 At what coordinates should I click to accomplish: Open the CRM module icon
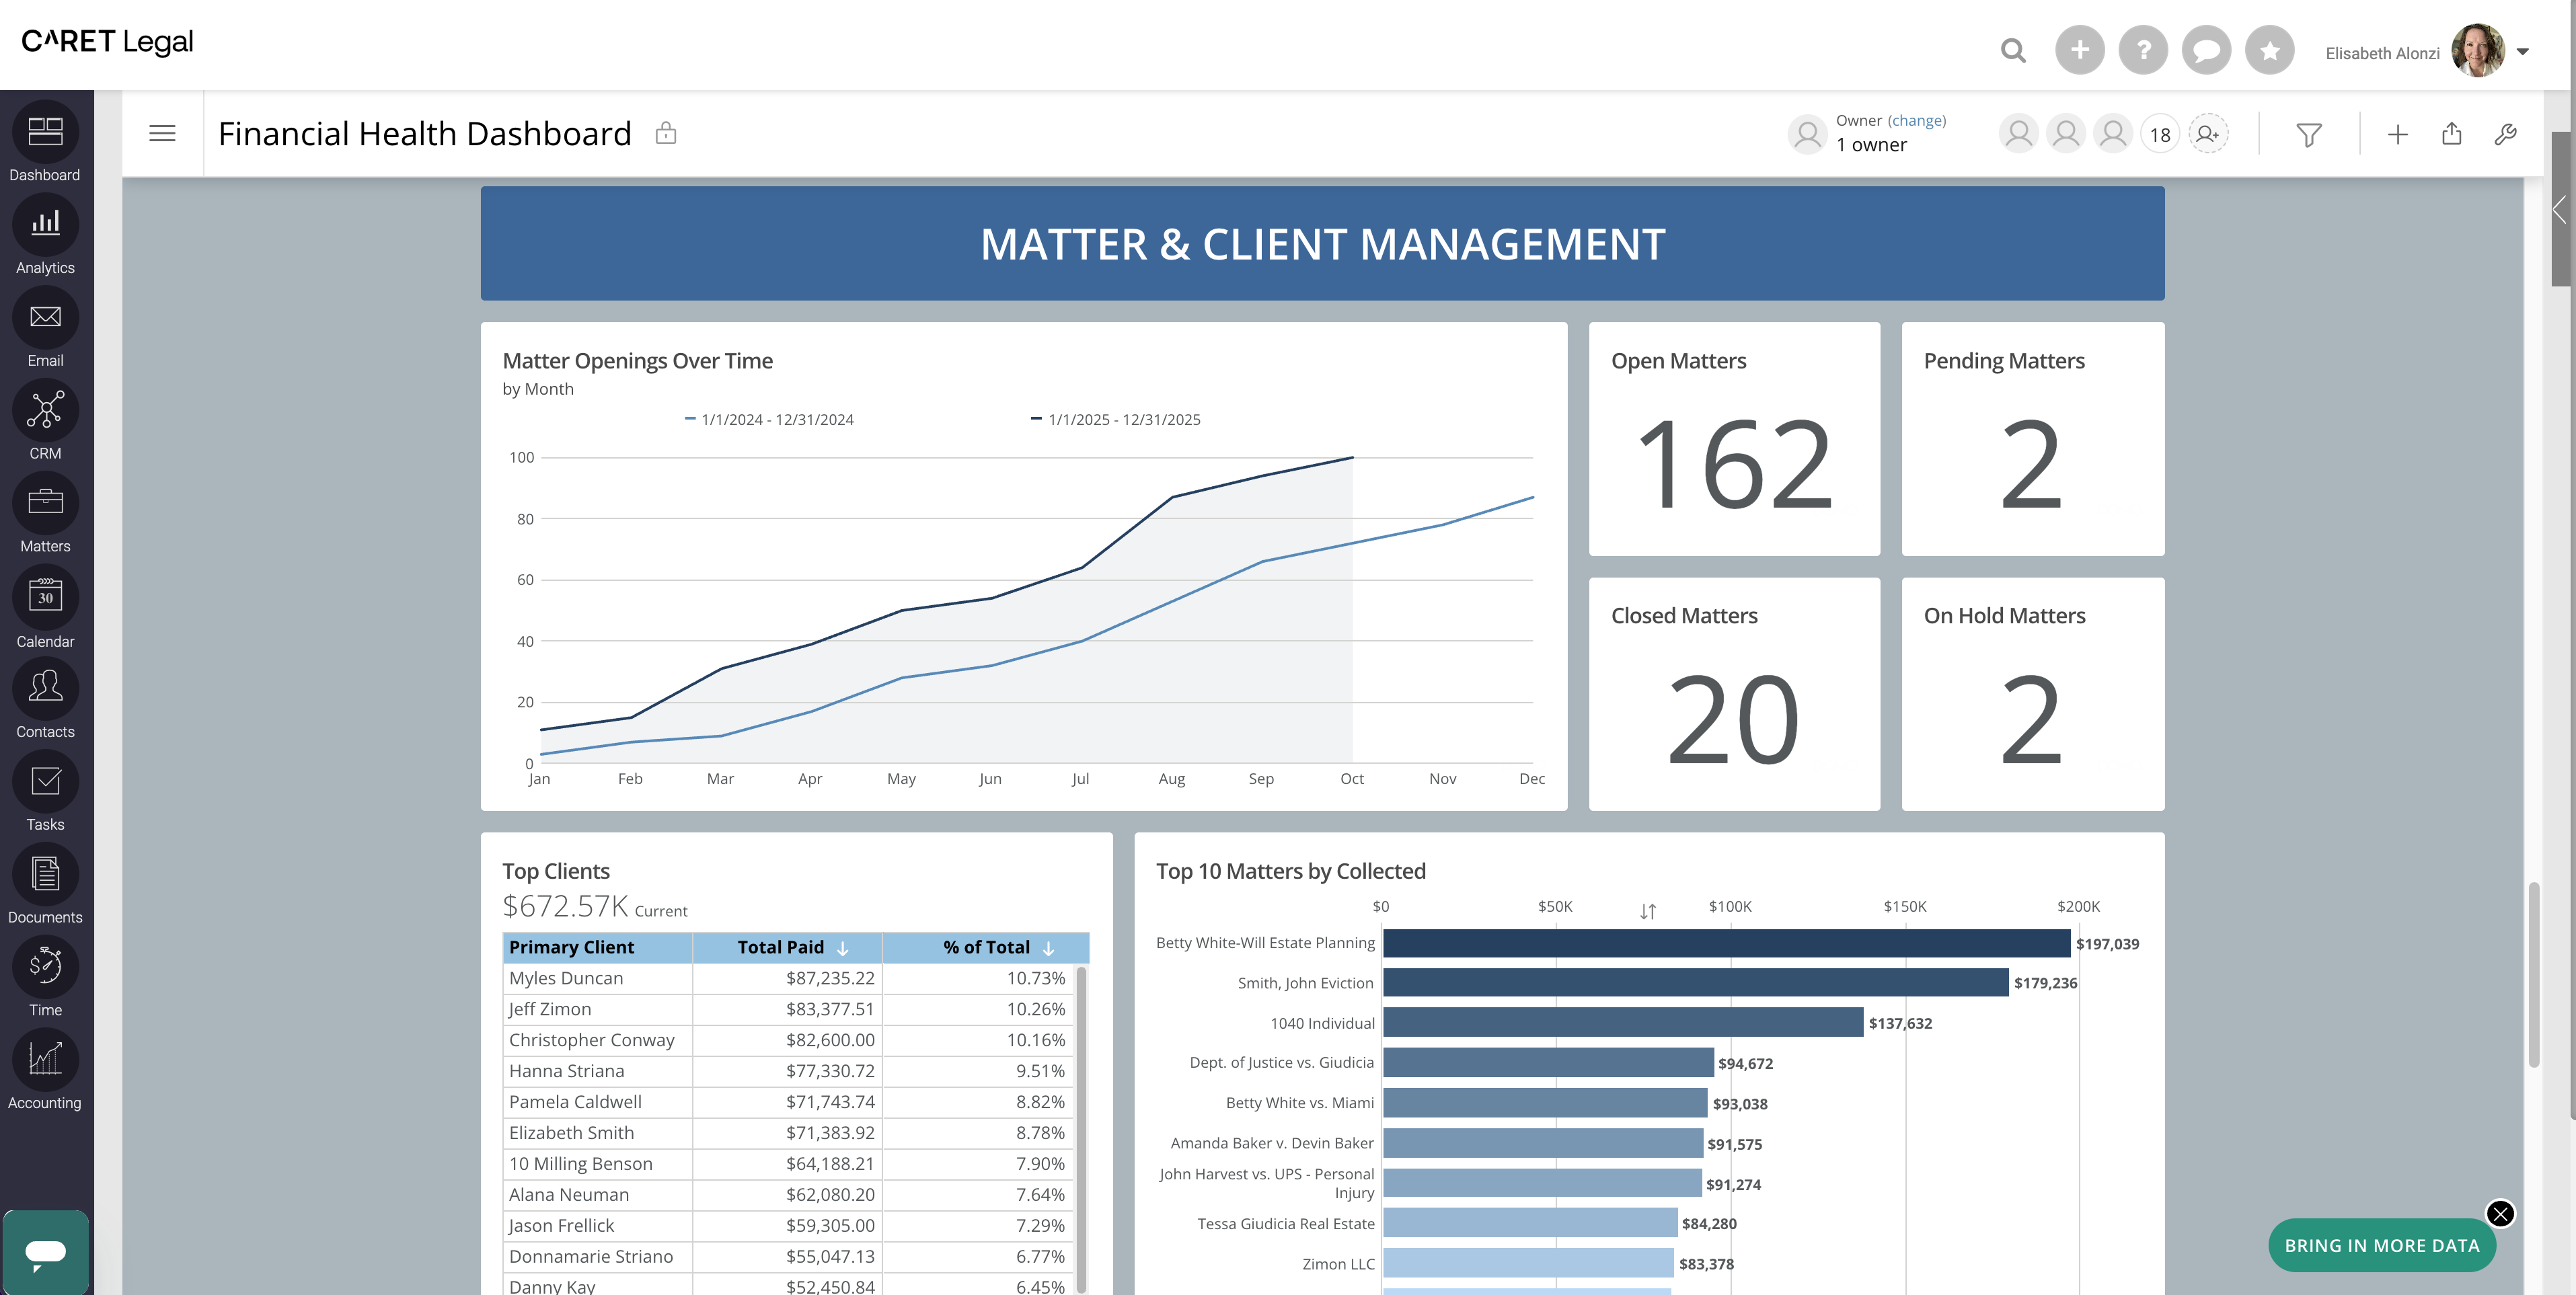coord(45,411)
